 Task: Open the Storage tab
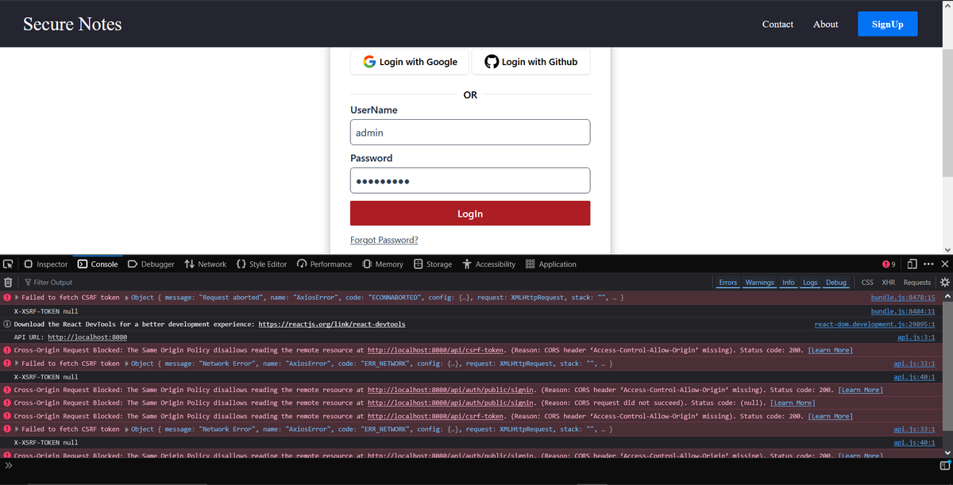[433, 264]
